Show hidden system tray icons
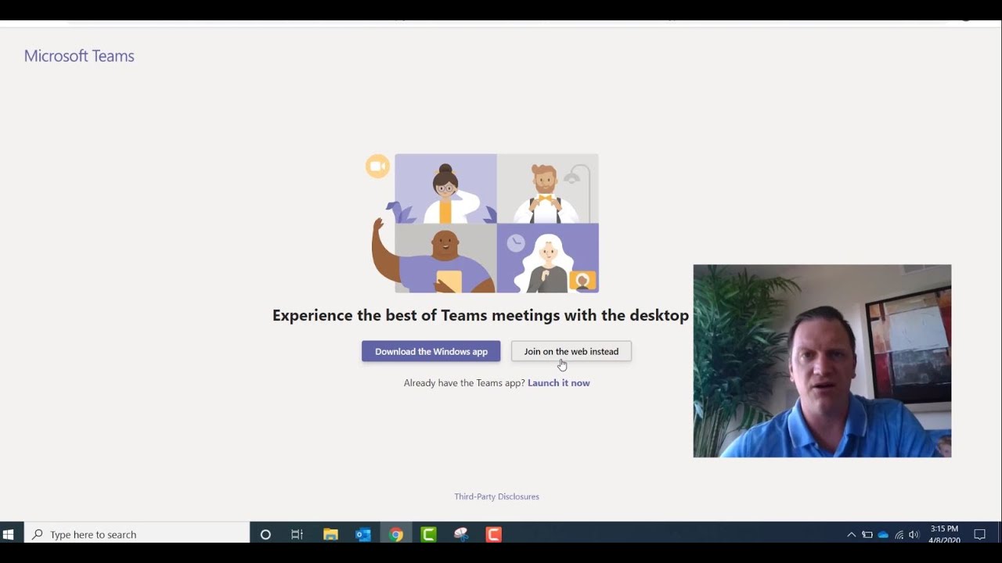 click(x=852, y=535)
